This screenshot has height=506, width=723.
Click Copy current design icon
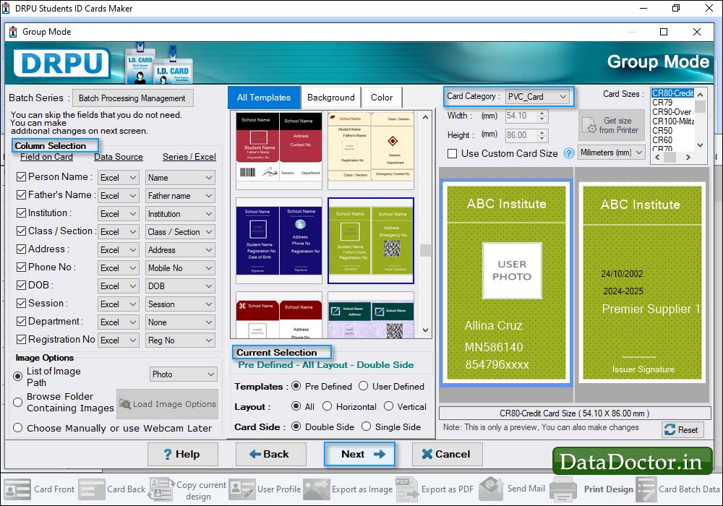coord(161,489)
